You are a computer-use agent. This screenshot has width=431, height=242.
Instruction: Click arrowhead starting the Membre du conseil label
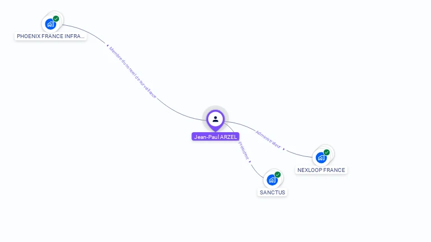(x=108, y=45)
